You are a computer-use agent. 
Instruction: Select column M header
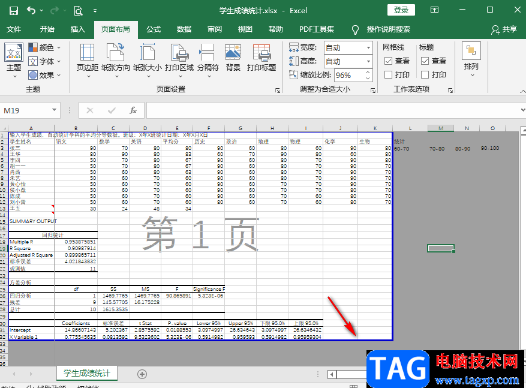click(x=441, y=128)
